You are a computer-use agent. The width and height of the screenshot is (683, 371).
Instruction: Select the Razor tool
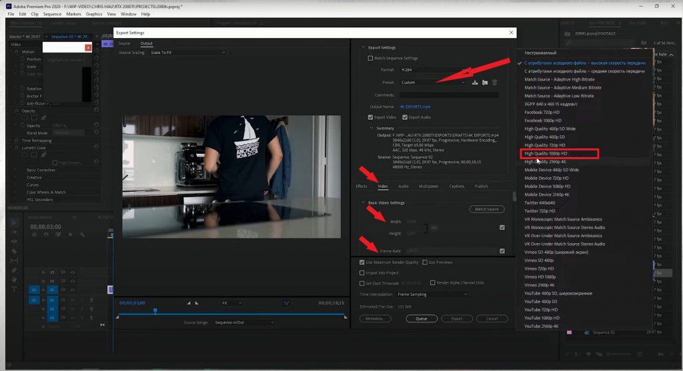click(14, 251)
